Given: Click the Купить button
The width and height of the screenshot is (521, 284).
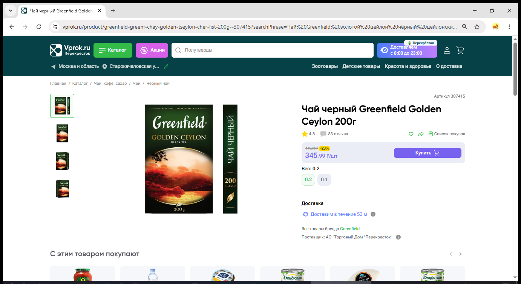Looking at the screenshot, I should (x=428, y=153).
